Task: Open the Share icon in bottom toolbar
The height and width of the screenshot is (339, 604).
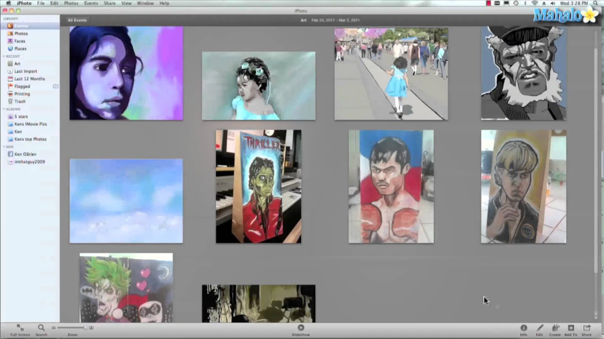Action: click(587, 328)
